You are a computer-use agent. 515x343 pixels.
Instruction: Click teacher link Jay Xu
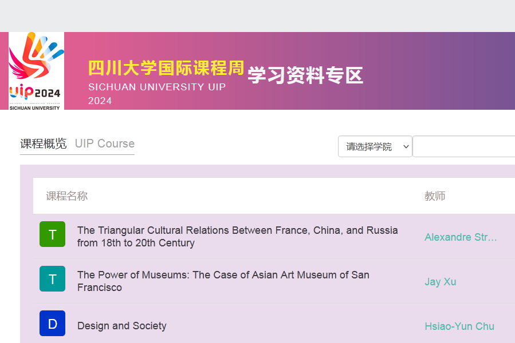point(441,282)
